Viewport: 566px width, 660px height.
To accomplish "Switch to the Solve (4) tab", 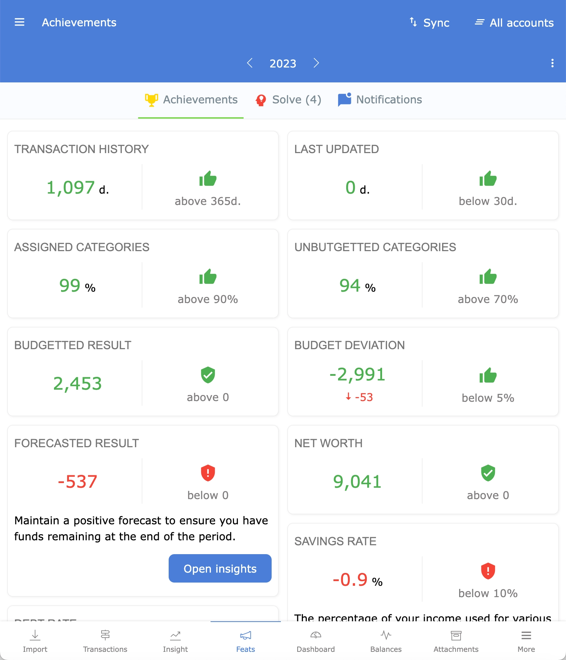I will point(288,100).
